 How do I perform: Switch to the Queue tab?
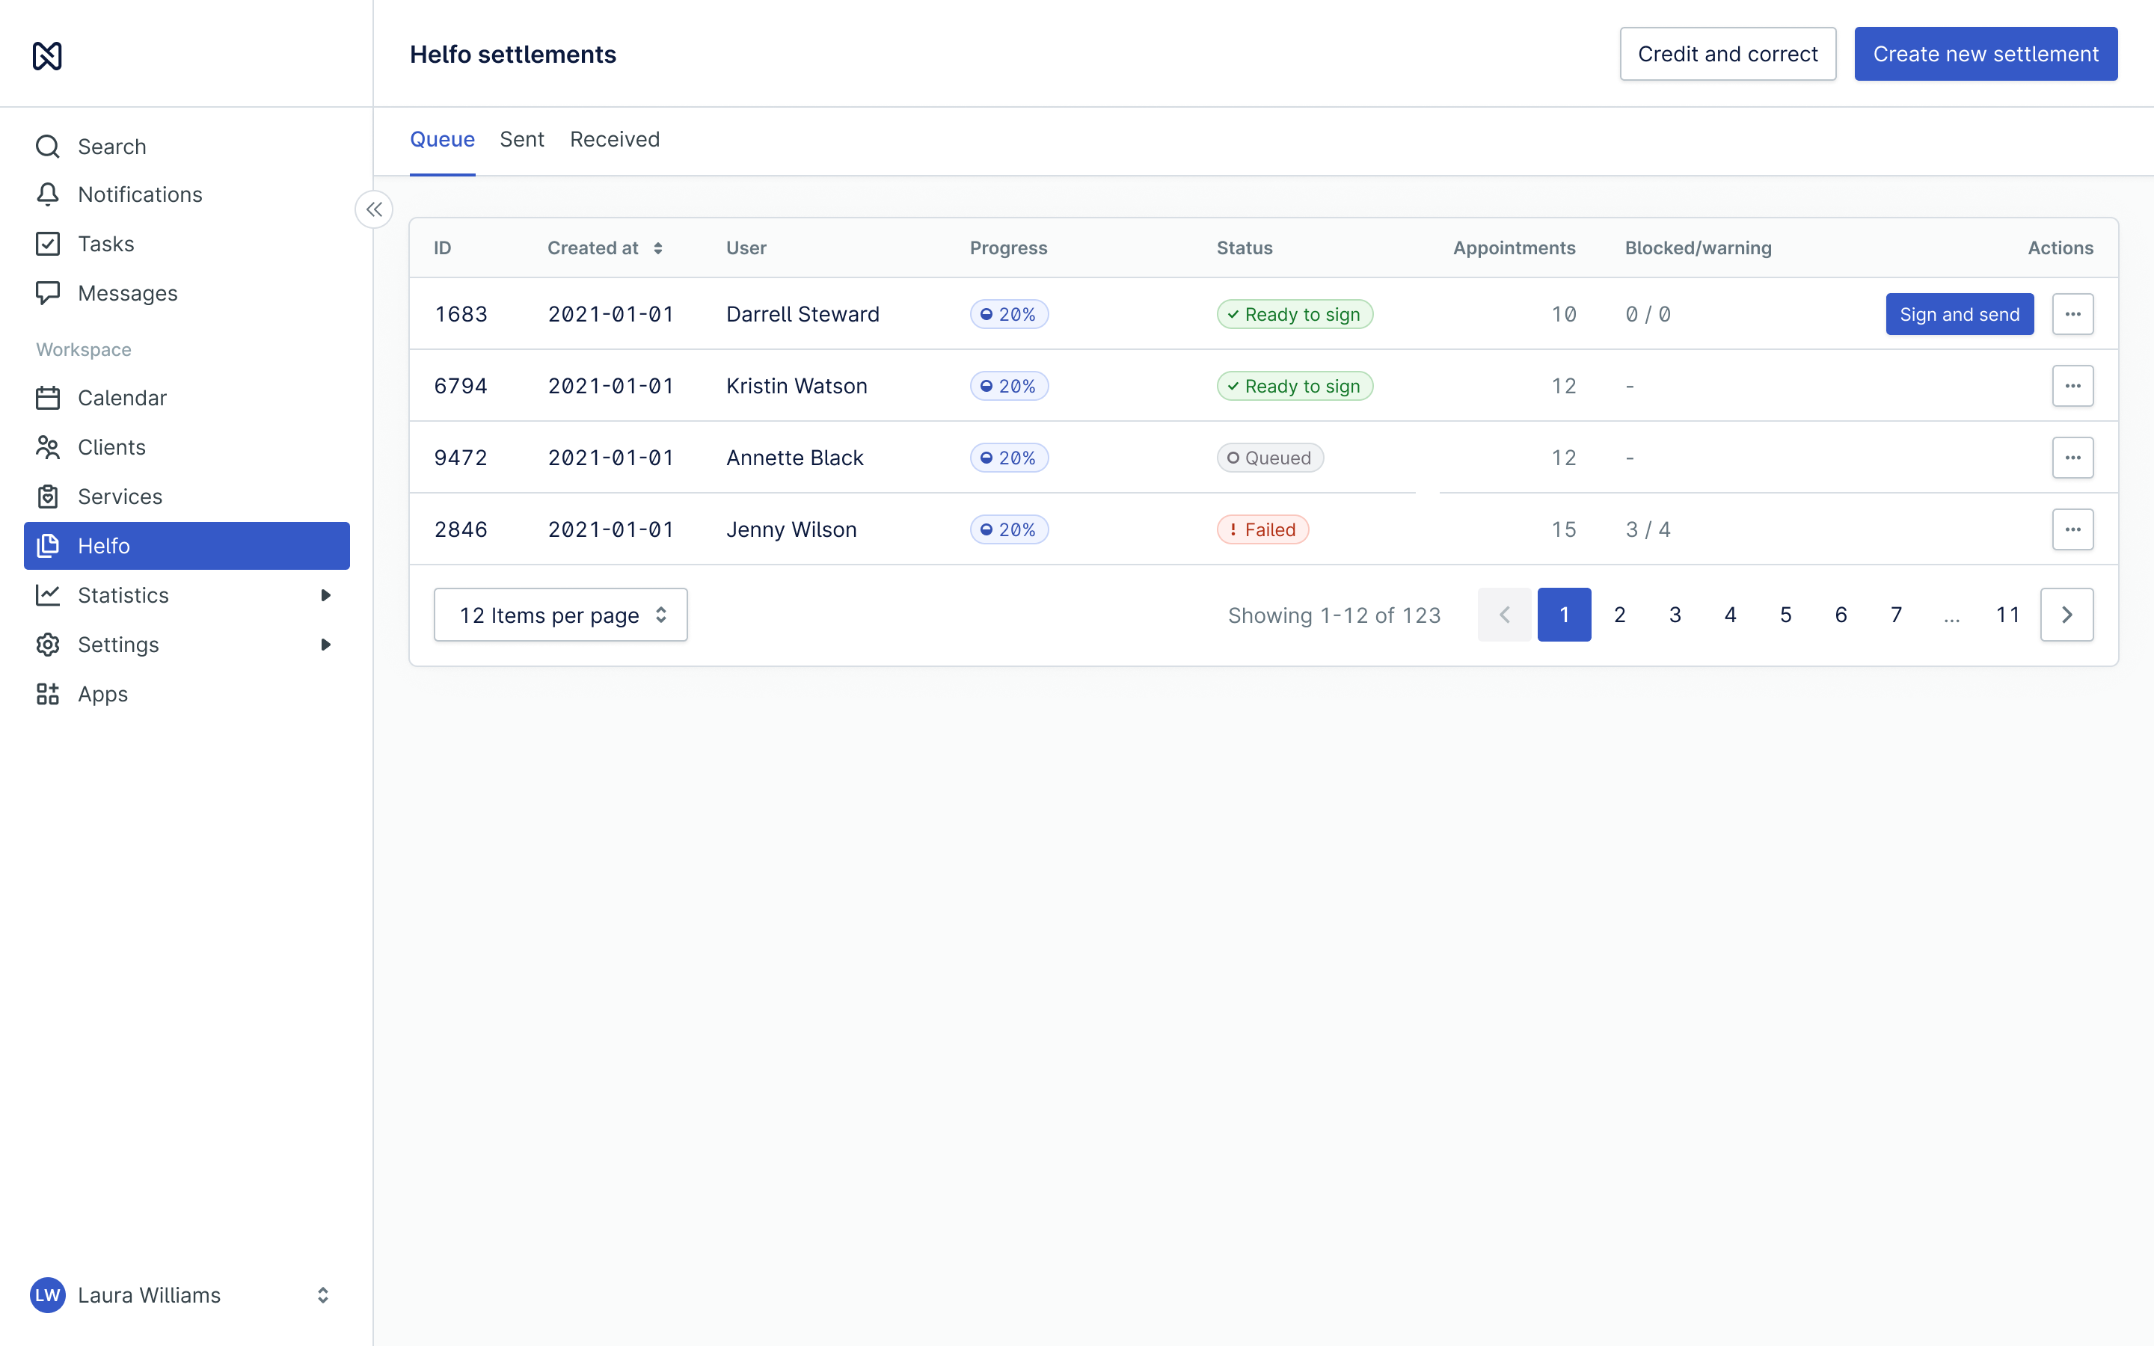pyautogui.click(x=442, y=140)
